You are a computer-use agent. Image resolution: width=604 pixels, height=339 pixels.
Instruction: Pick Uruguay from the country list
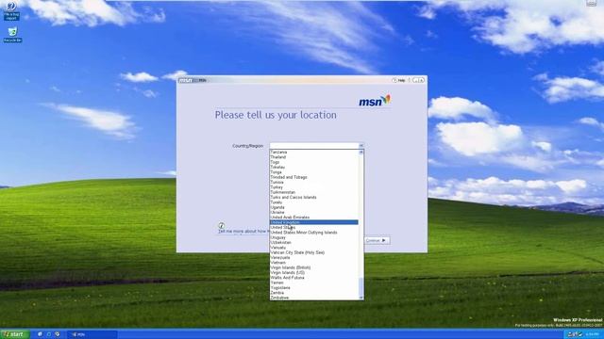(x=314, y=237)
